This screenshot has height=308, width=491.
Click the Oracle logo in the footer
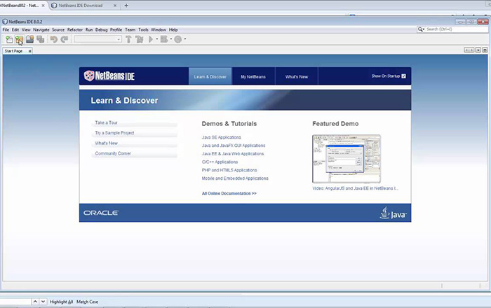click(x=101, y=213)
